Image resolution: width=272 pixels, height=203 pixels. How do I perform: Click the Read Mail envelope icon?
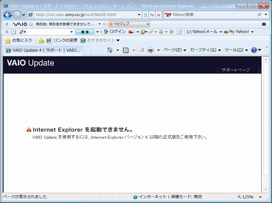point(141,50)
